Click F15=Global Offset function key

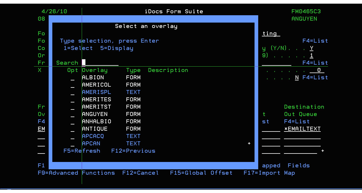201,173
